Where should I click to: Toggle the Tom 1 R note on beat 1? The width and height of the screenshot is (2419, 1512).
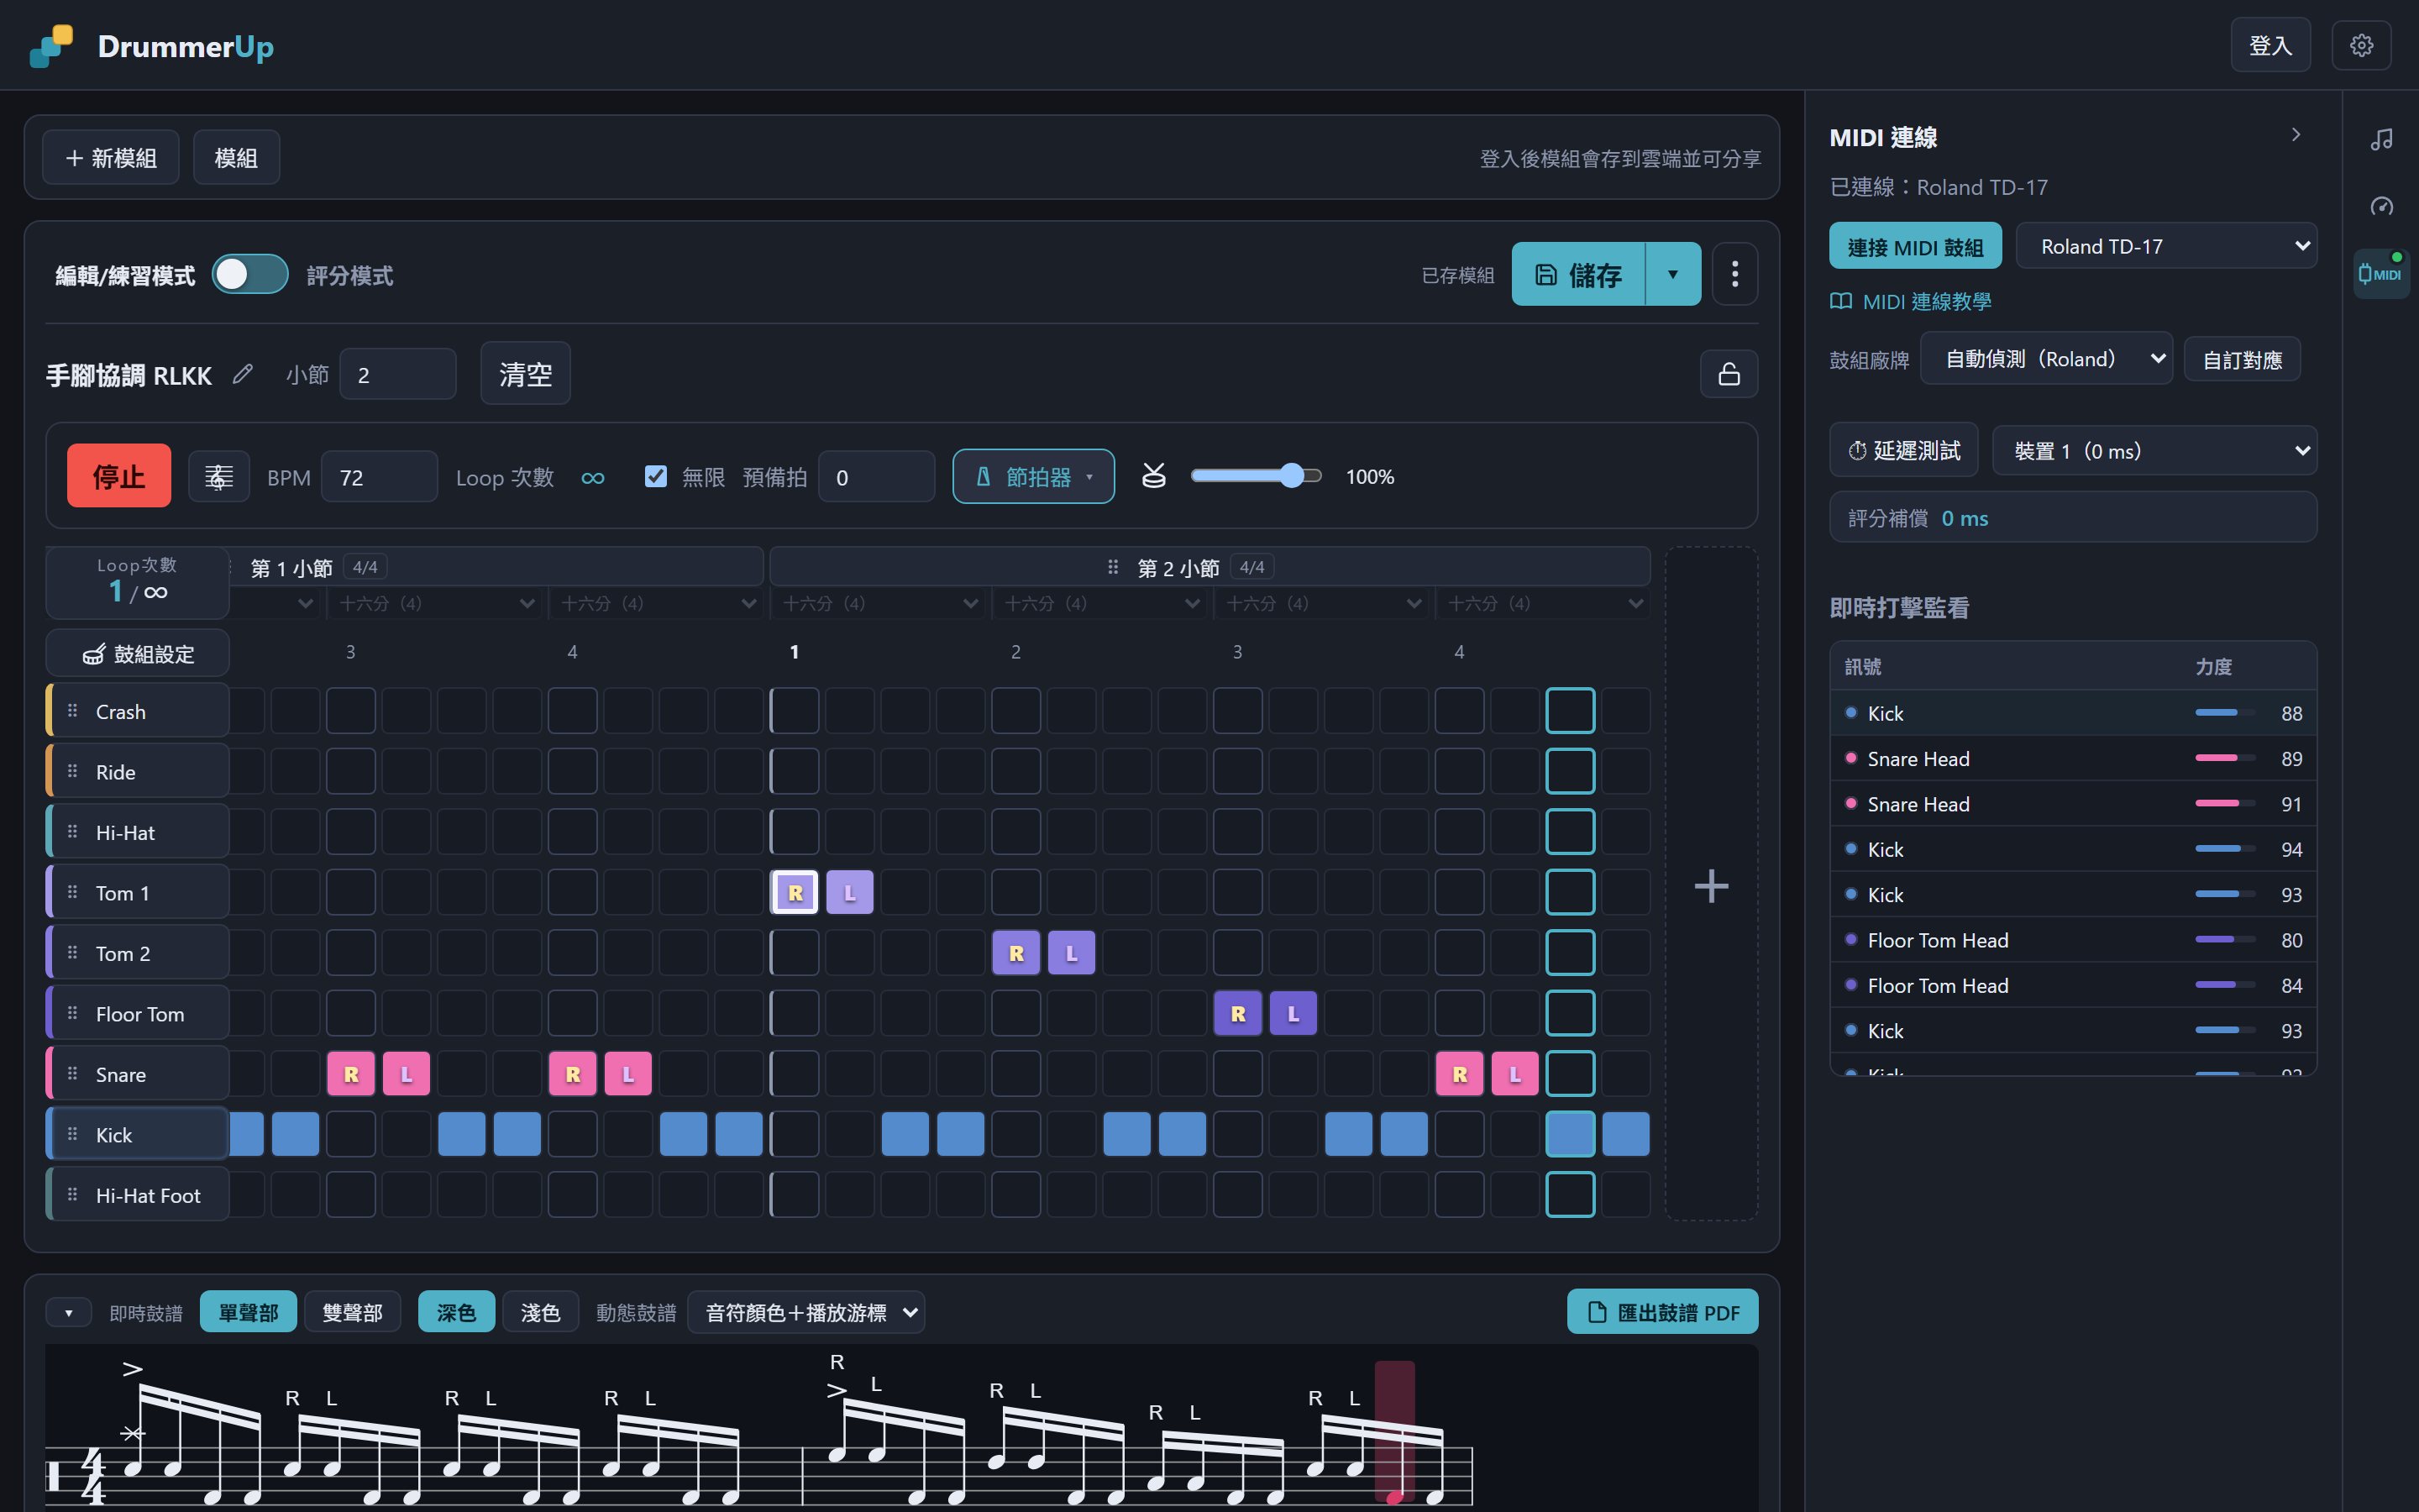pyautogui.click(x=795, y=892)
